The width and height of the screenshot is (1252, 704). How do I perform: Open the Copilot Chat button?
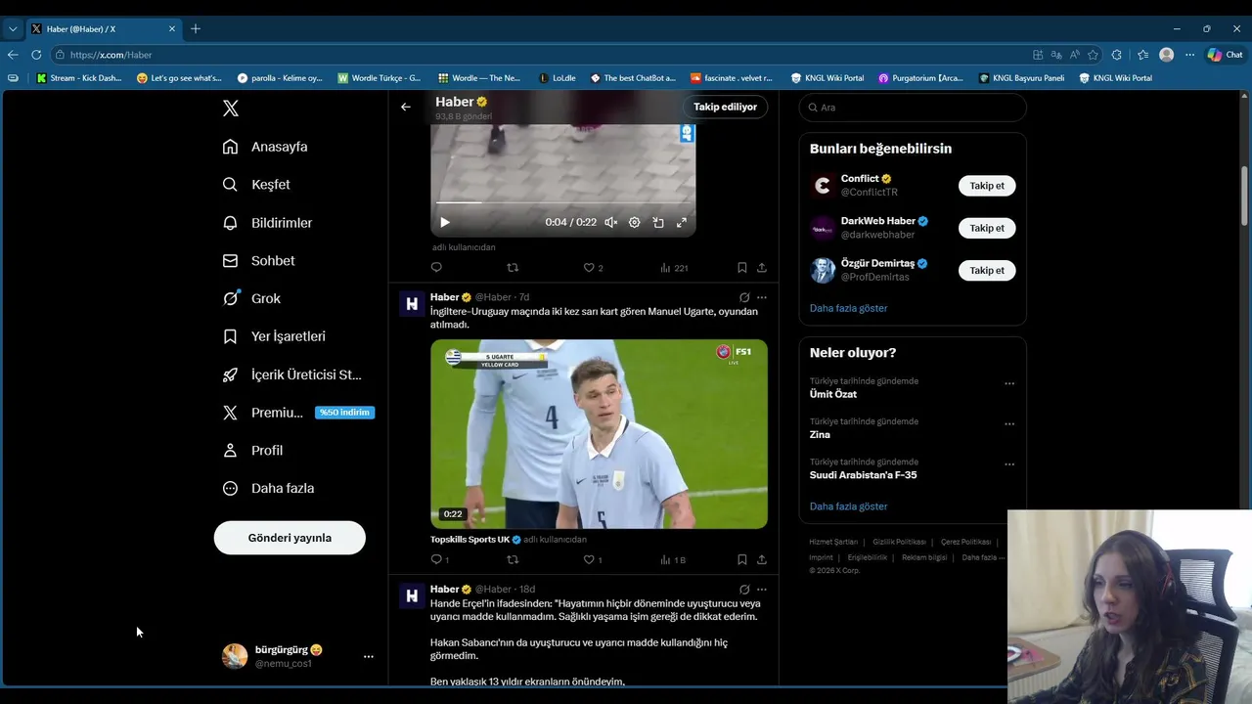[x=1225, y=55]
